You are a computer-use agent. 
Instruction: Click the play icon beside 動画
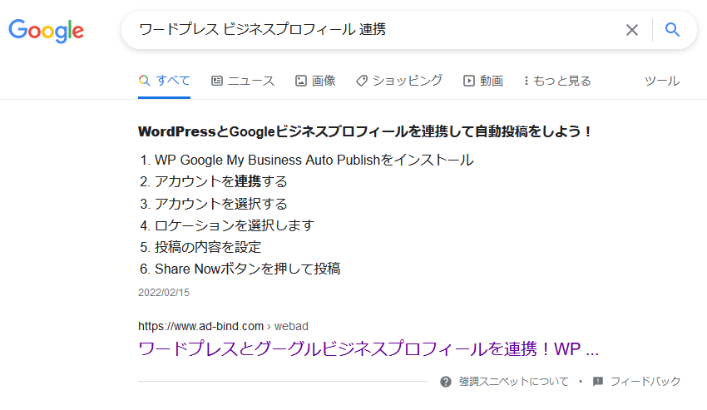(x=469, y=81)
